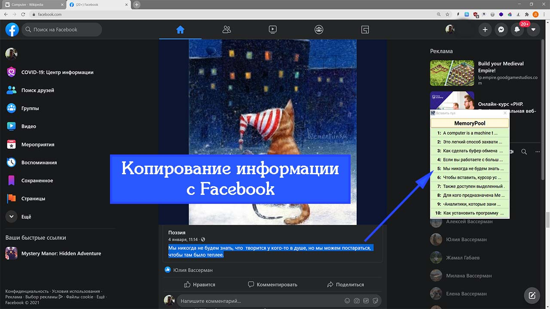Open the Watch video section in top navigation
Viewport: 550px width, 309px height.
point(272,29)
